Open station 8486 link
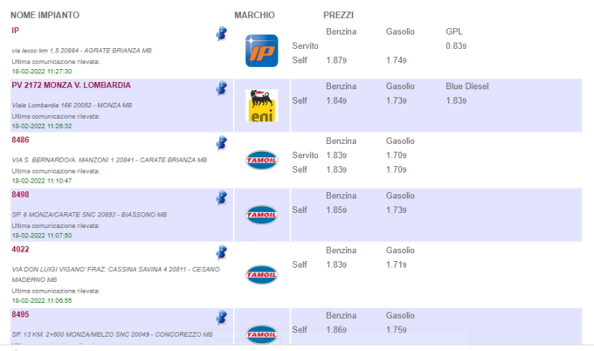 pyautogui.click(x=20, y=140)
